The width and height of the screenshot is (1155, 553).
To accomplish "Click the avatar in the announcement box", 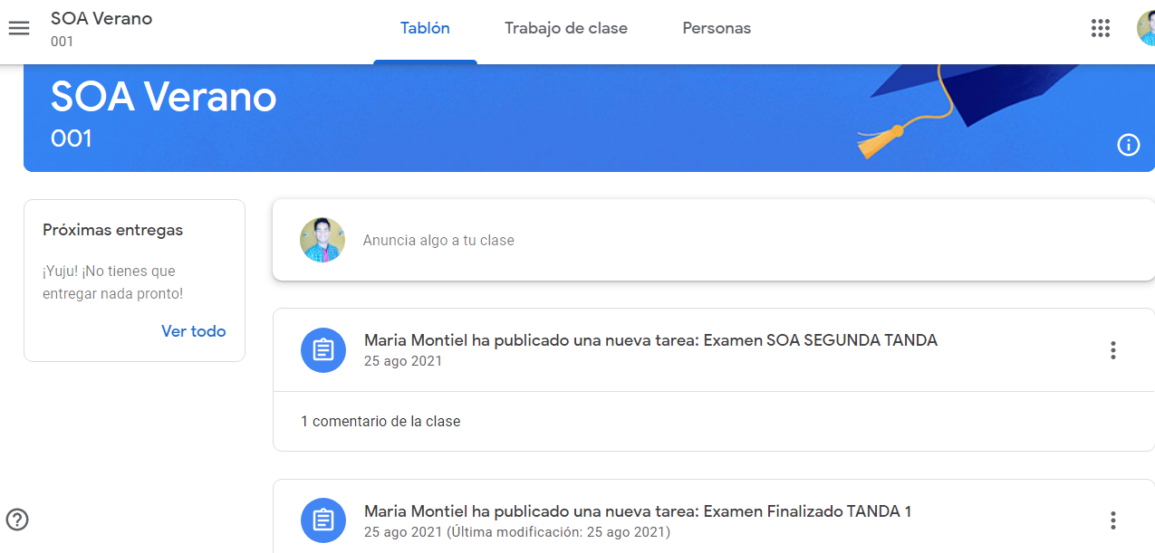I will [x=322, y=240].
